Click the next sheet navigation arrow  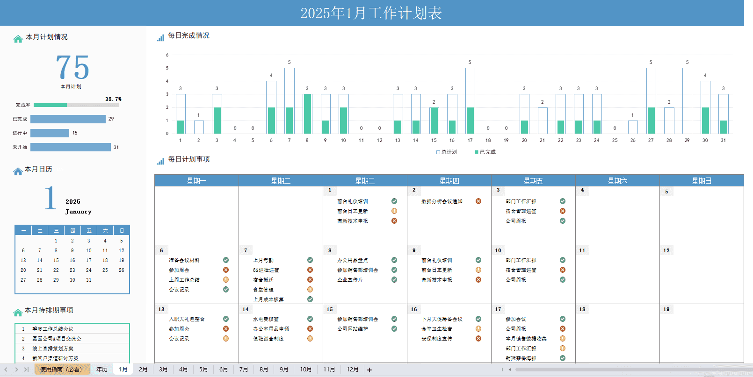(x=16, y=370)
